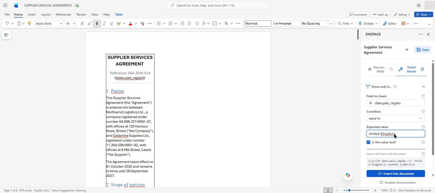
Task: Click the add-ins icon
Action: pos(403,24)
